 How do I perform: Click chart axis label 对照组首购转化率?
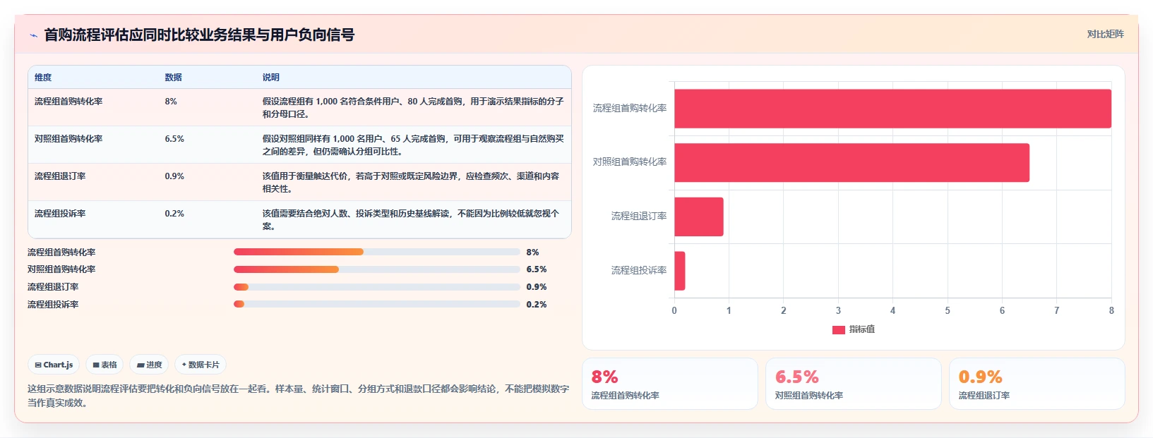point(630,162)
